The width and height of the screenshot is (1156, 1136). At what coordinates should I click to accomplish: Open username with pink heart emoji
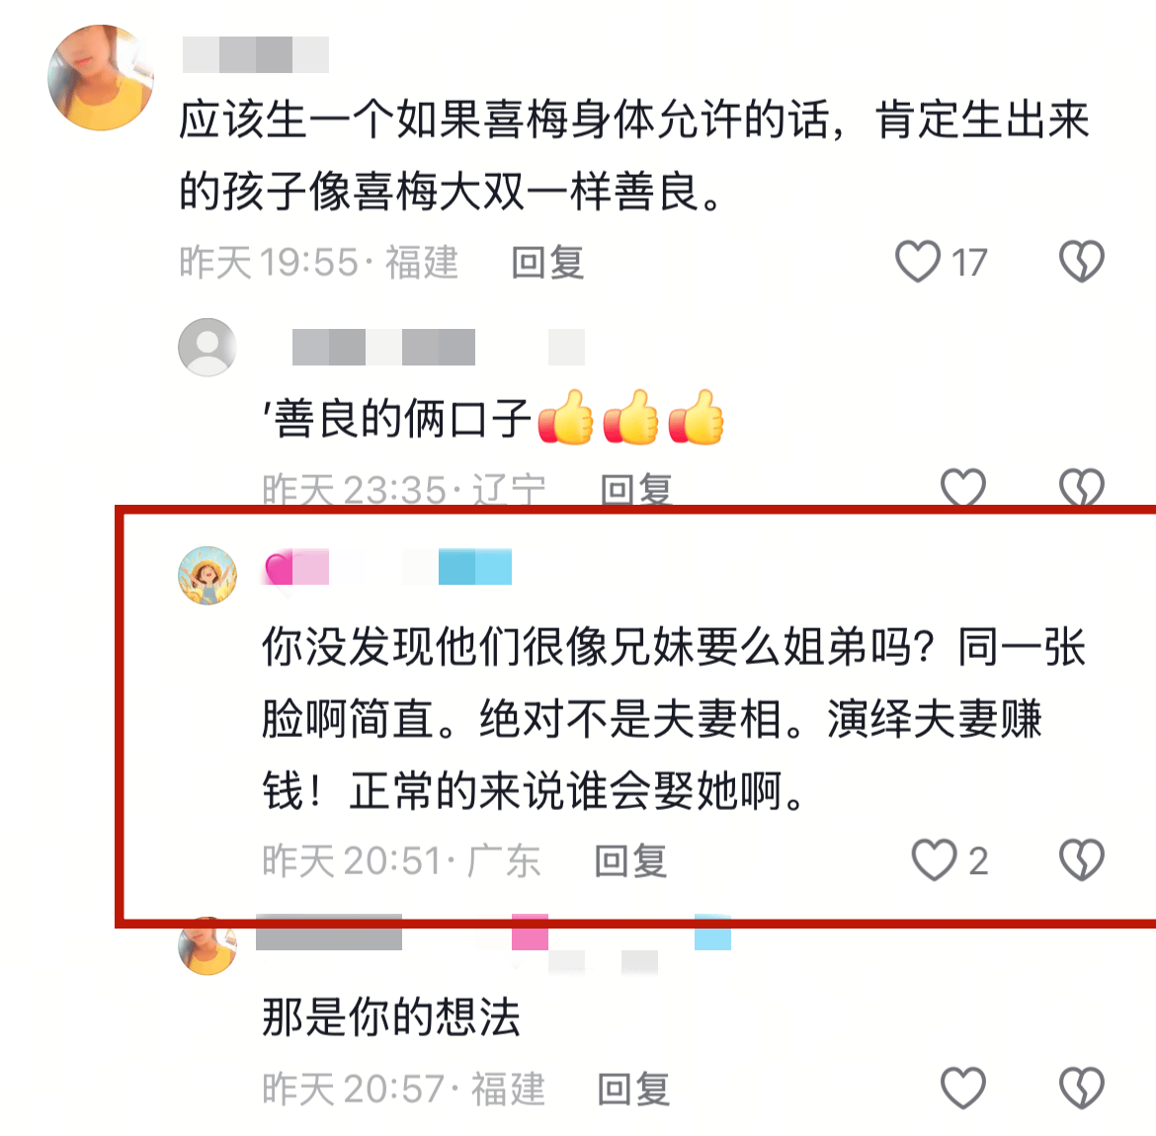click(x=387, y=567)
